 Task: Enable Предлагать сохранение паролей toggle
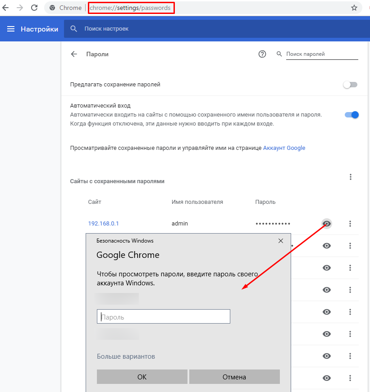click(x=350, y=85)
